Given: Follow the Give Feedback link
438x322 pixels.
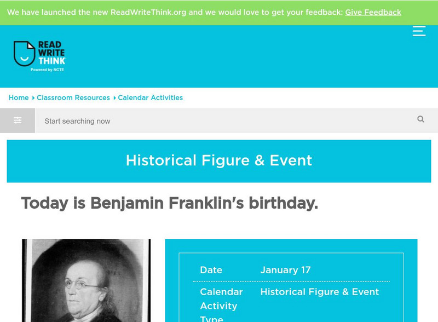Looking at the screenshot, I should [x=373, y=12].
